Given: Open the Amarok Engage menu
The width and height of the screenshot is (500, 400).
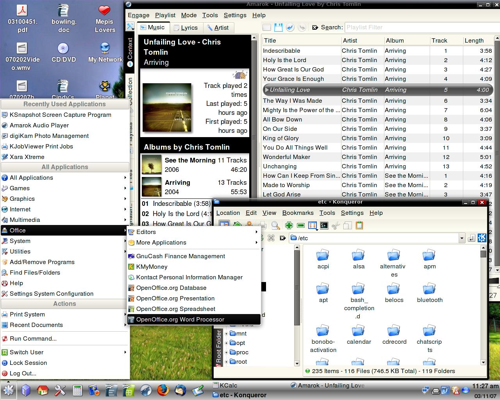Looking at the screenshot, I should tap(139, 15).
